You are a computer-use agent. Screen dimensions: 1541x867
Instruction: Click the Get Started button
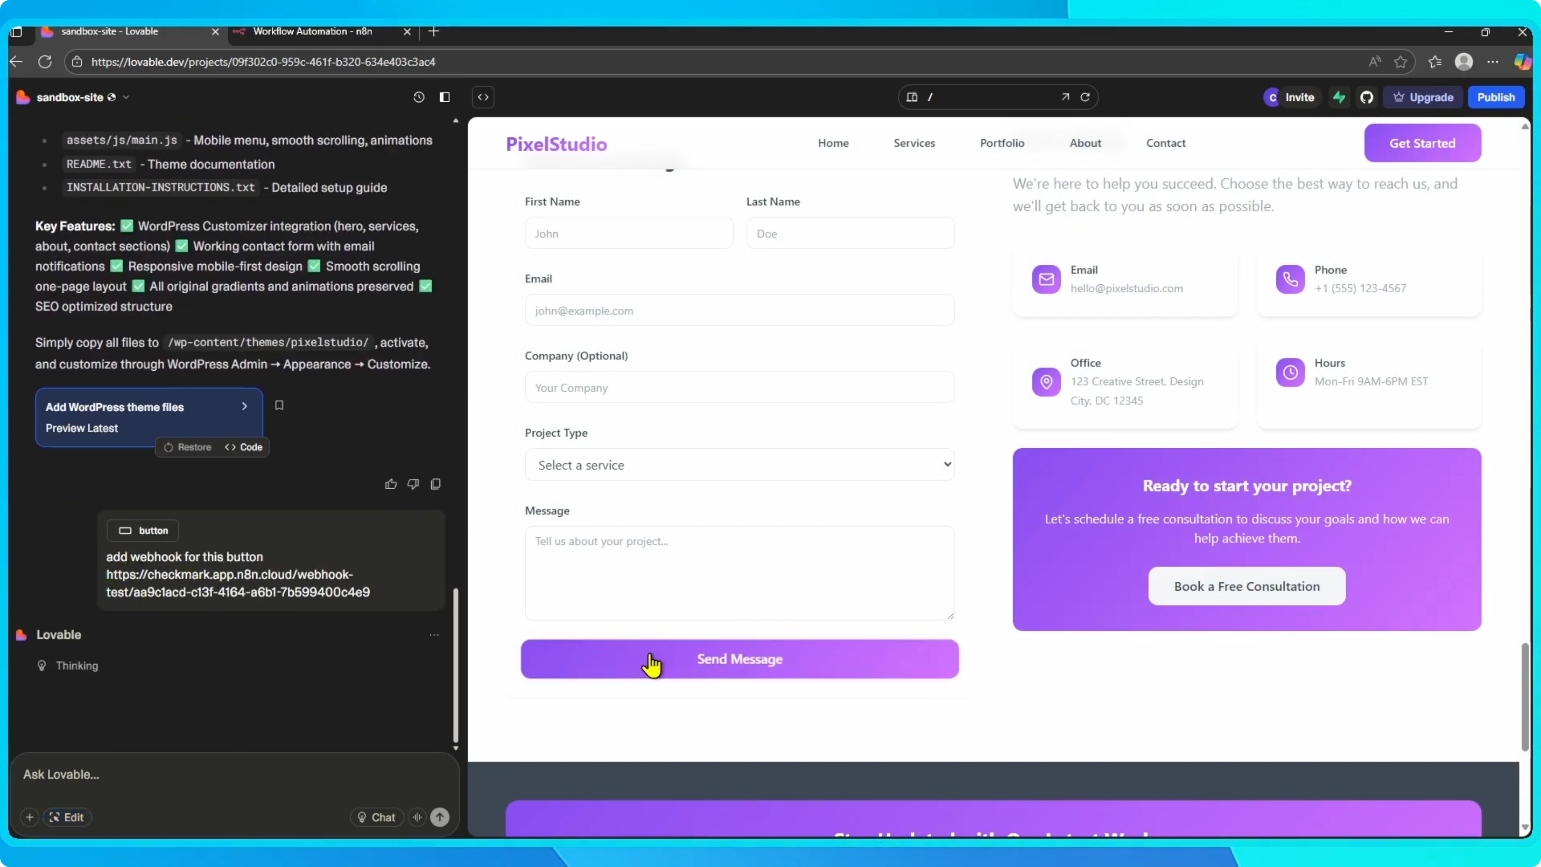click(1422, 143)
